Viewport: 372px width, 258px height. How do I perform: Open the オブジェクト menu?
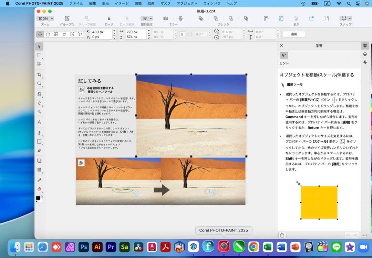point(188,4)
